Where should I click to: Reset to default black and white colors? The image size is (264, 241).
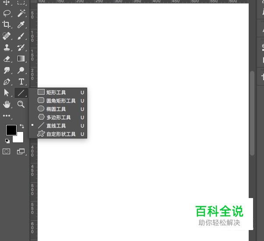click(x=7, y=141)
